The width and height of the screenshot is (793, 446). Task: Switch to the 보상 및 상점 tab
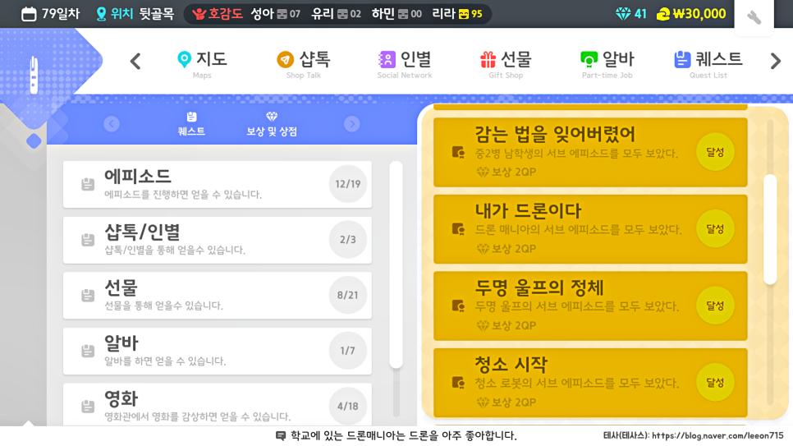tap(272, 124)
